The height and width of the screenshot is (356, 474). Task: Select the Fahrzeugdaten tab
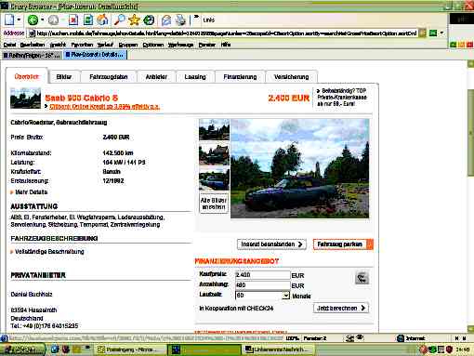pos(109,76)
